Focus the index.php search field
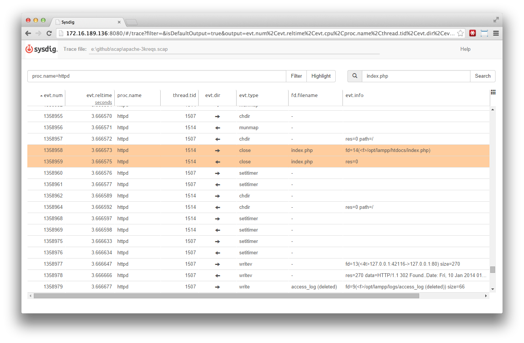The width and height of the screenshot is (524, 343). [416, 76]
